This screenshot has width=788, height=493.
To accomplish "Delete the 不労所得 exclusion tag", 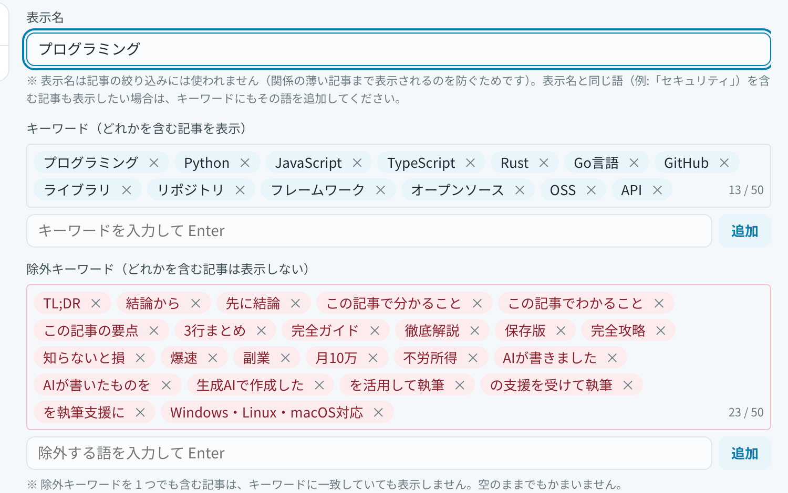I will (473, 358).
